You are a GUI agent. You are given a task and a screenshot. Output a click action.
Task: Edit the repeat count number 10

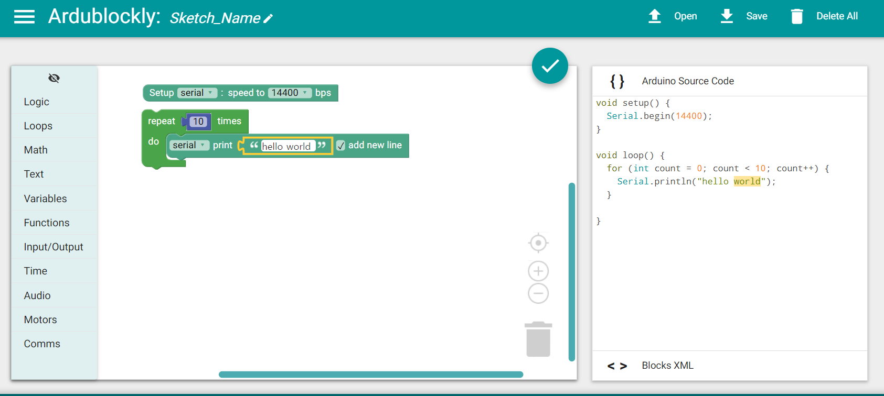[198, 122]
